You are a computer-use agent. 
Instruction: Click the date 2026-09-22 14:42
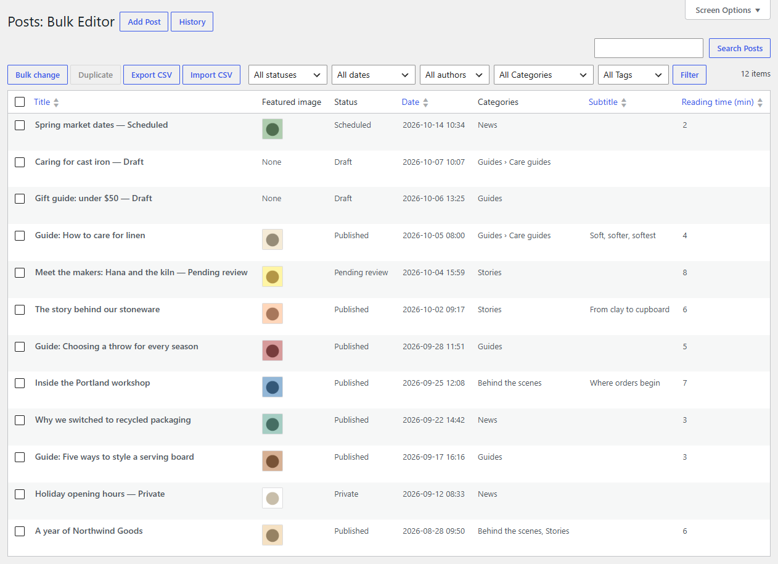tap(434, 420)
